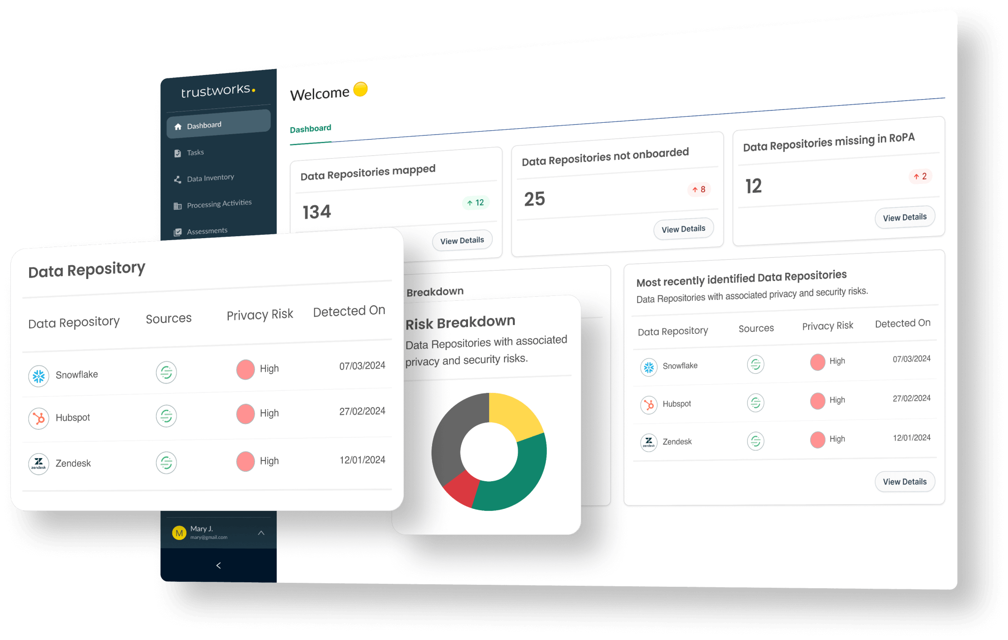Open Dashboard in the sidebar
1008x640 pixels.
pos(218,124)
